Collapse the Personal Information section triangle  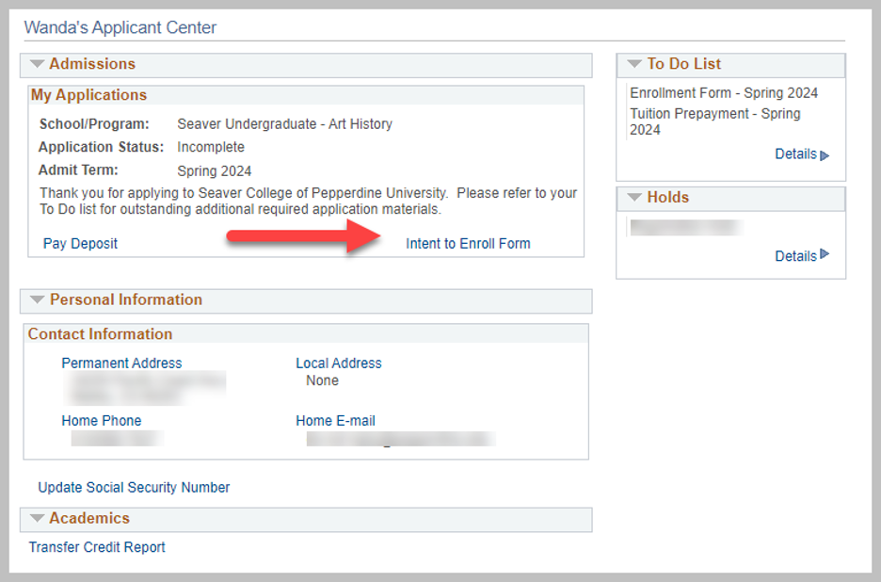coord(38,300)
